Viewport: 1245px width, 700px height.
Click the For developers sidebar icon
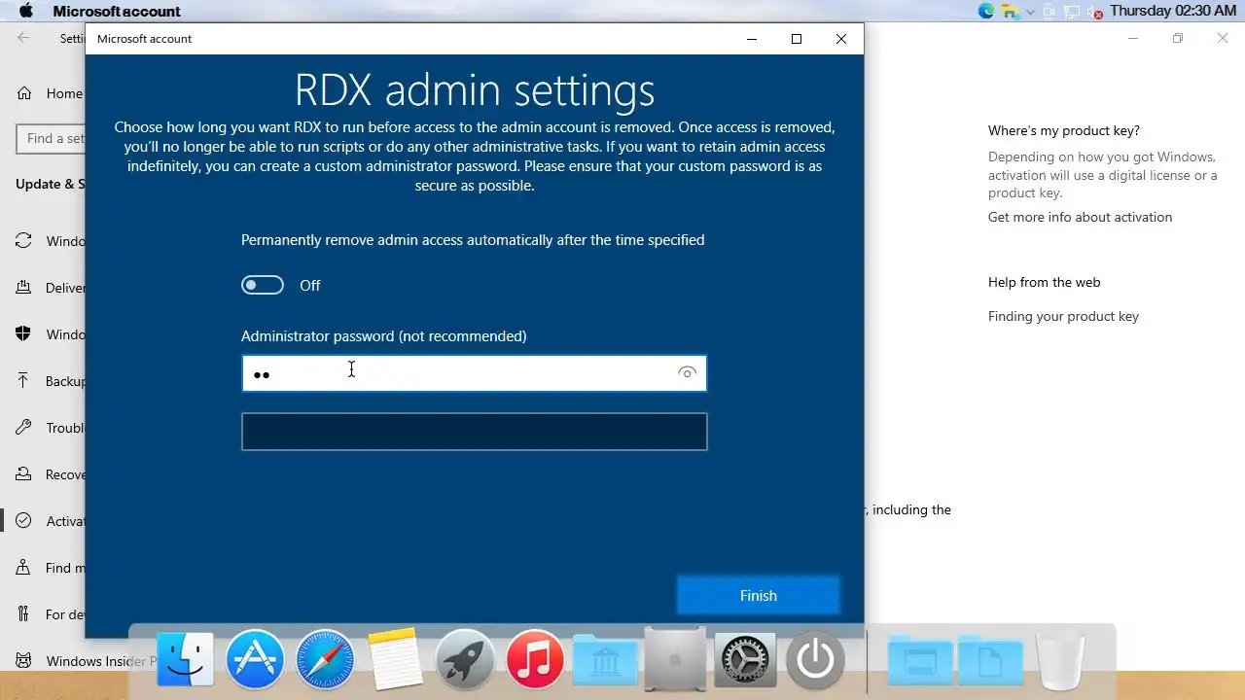[x=23, y=614]
